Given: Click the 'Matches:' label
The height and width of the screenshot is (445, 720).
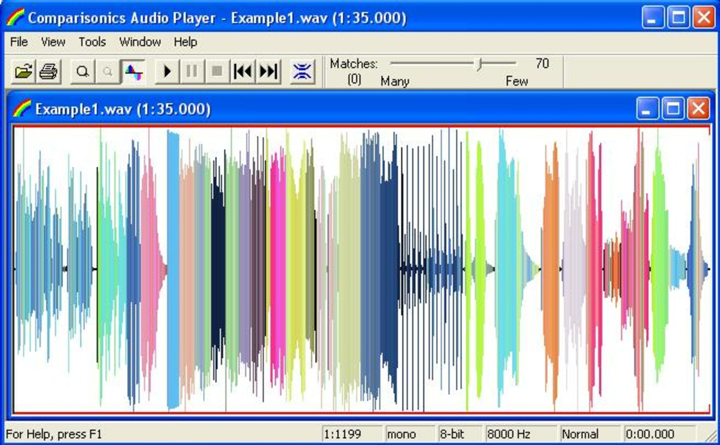Looking at the screenshot, I should point(354,63).
